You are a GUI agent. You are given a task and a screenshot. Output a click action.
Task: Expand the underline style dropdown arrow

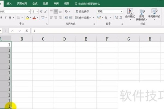[13, 17]
